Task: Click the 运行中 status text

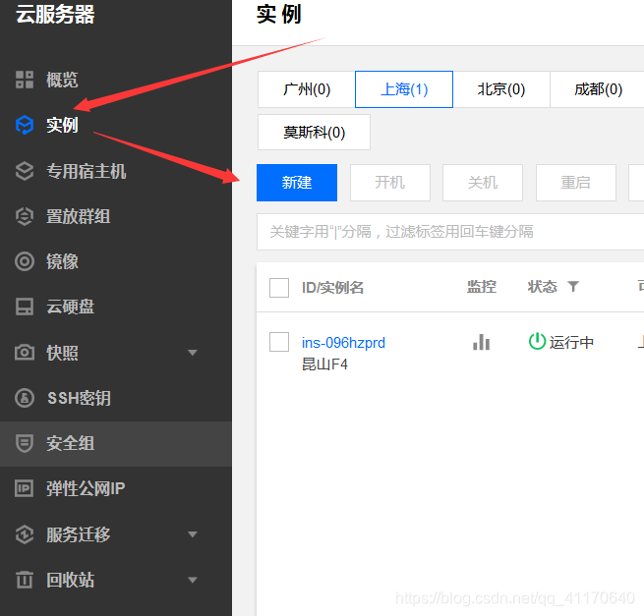Action: tap(571, 342)
